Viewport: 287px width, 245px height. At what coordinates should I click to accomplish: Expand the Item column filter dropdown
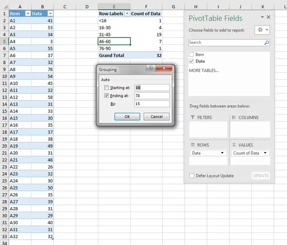point(27,14)
